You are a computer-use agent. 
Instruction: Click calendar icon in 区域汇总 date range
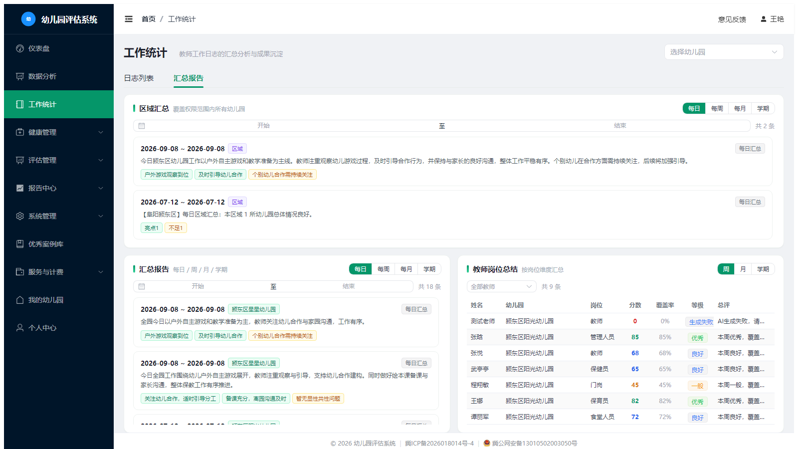click(x=142, y=126)
